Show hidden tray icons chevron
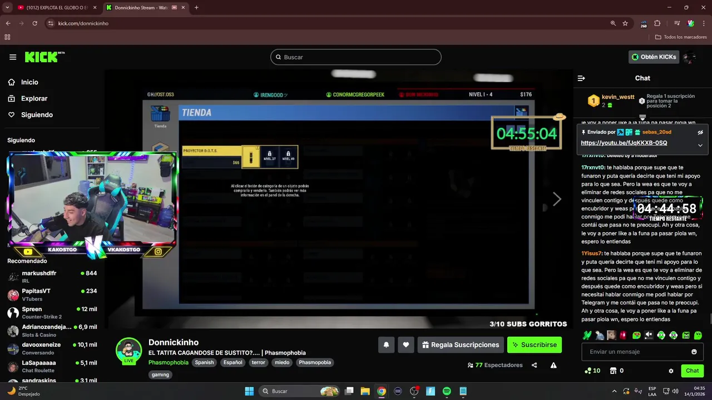The image size is (712, 400). 614,391
